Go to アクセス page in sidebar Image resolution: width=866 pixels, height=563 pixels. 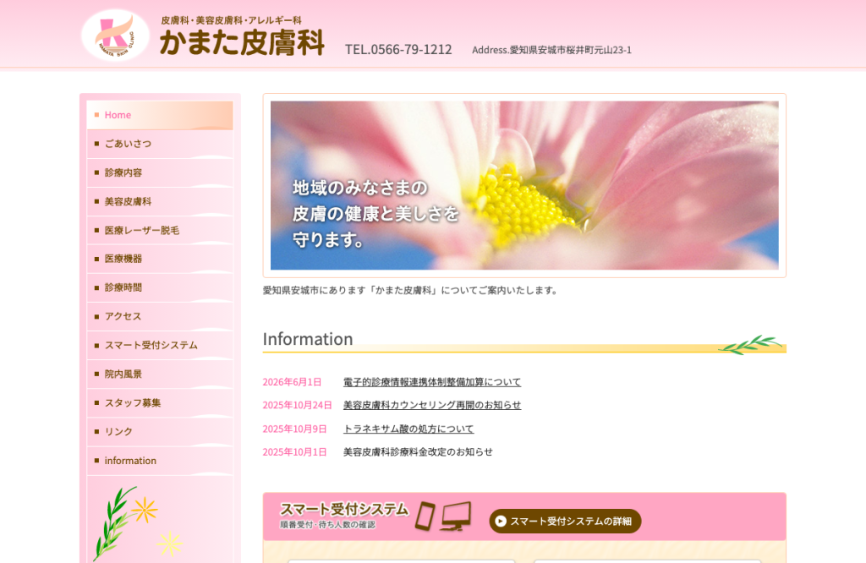pos(160,316)
